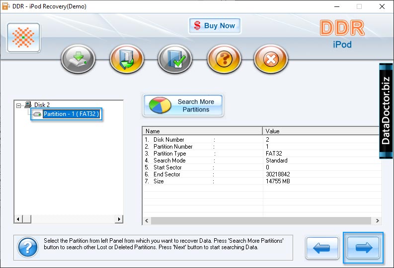The image size is (394, 268).
Task: Click the orange starburst logo icon
Action: click(24, 38)
